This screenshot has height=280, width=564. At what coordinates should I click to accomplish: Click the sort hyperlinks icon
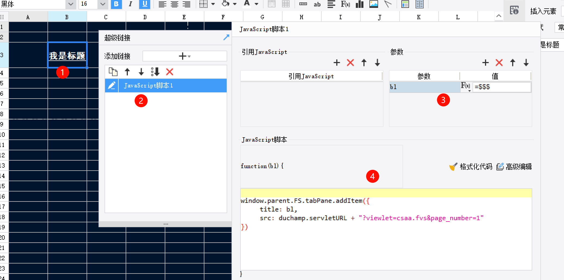155,72
